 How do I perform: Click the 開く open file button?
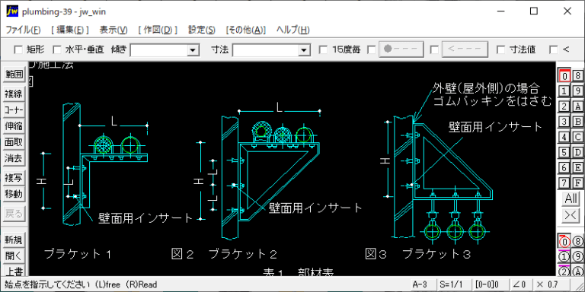[x=14, y=256]
